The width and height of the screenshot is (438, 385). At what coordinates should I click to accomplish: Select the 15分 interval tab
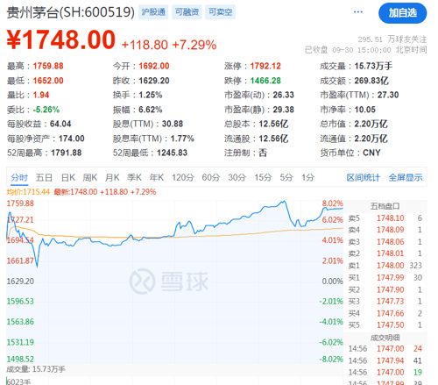(263, 177)
